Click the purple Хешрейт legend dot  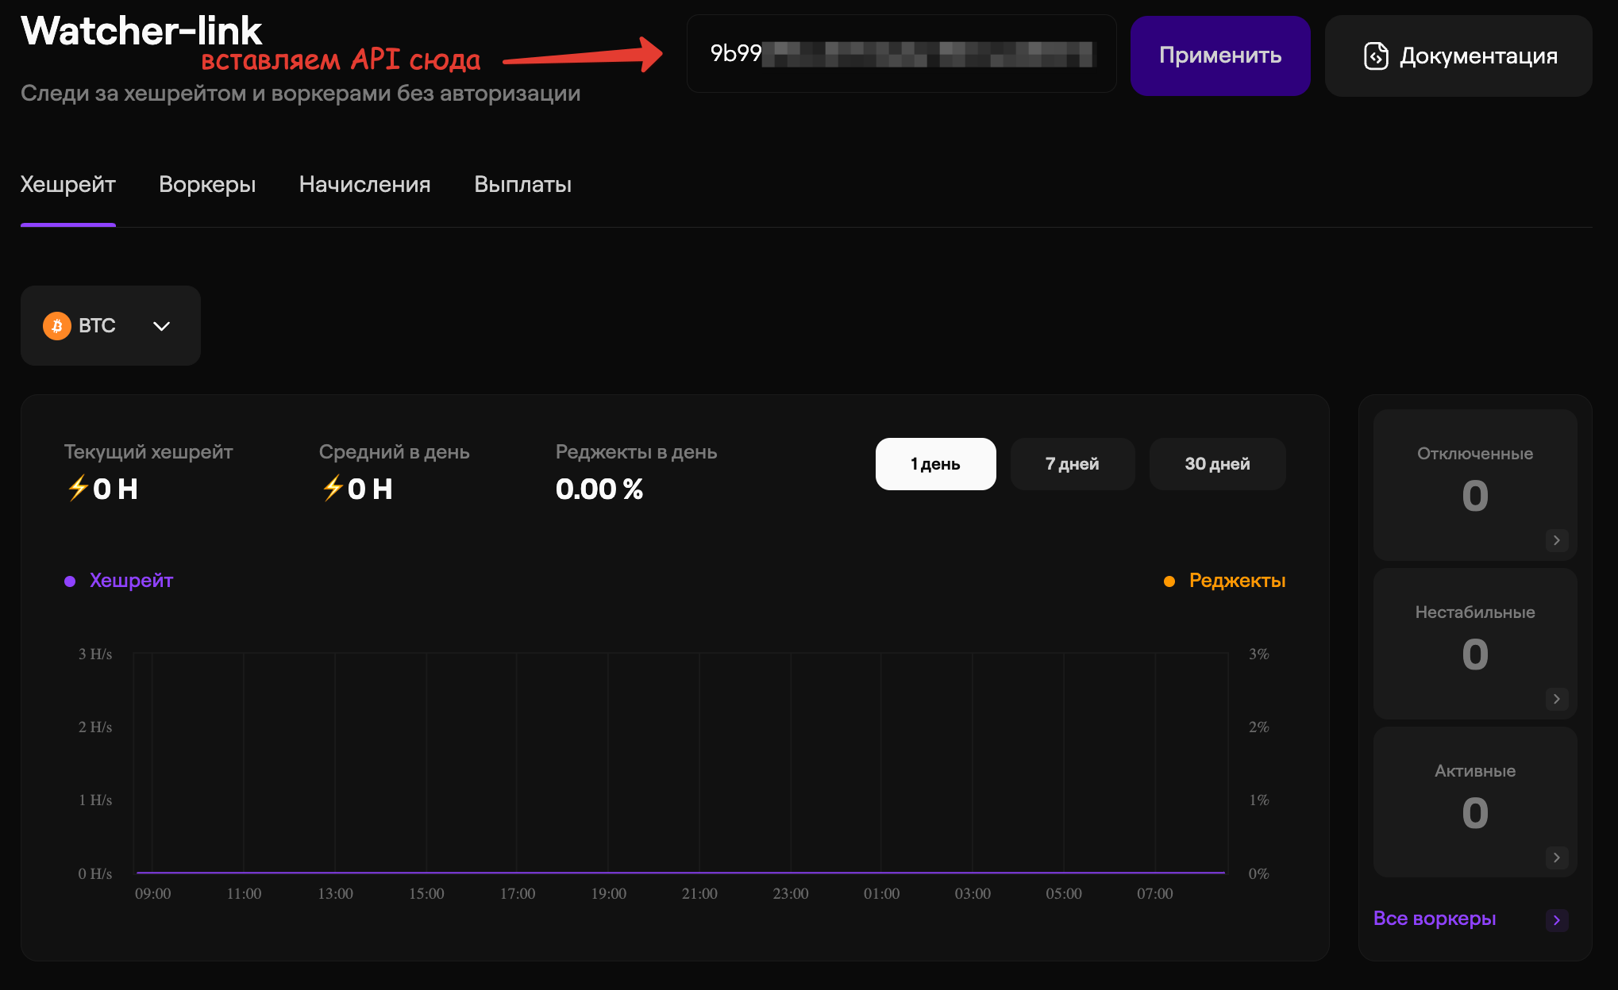click(68, 580)
